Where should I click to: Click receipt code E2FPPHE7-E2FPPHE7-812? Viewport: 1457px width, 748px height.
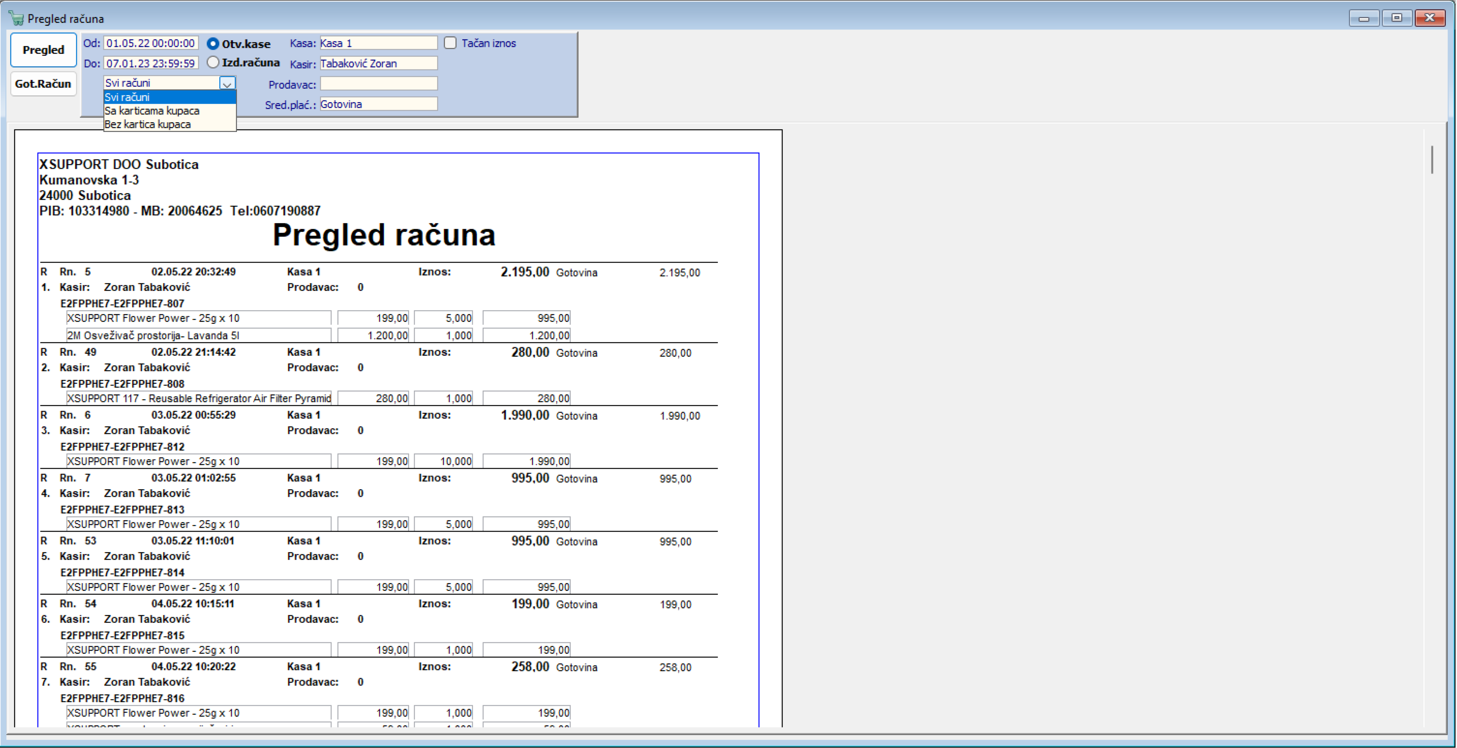[122, 447]
